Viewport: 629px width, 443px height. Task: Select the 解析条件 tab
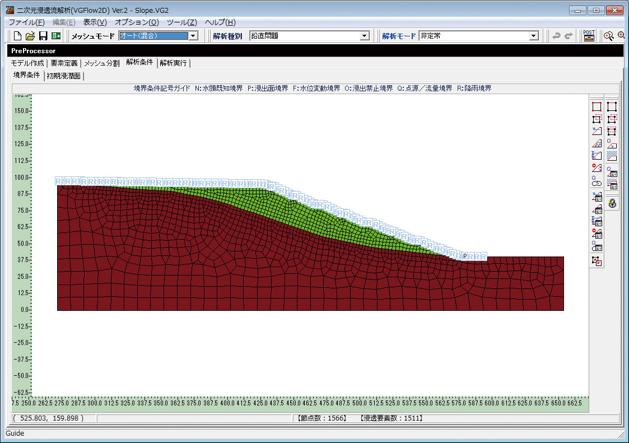(139, 62)
